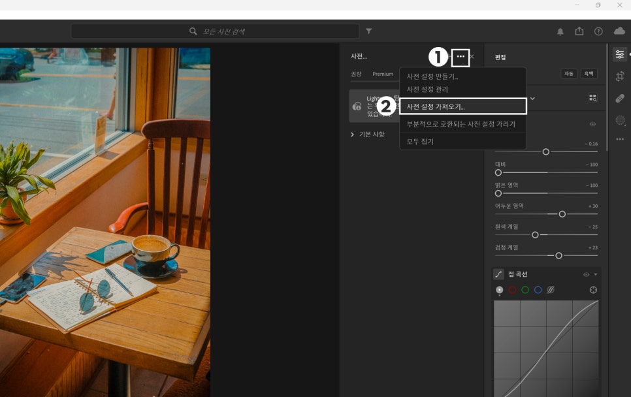631x397 pixels.
Task: Open the presets three-dot options menu
Action: [x=461, y=57]
